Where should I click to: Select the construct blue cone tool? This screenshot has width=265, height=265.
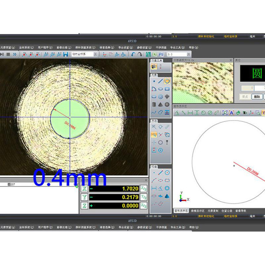167,196
